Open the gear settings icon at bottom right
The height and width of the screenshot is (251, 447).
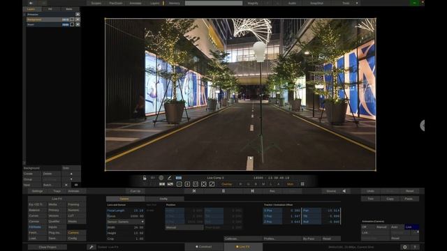(x=405, y=247)
